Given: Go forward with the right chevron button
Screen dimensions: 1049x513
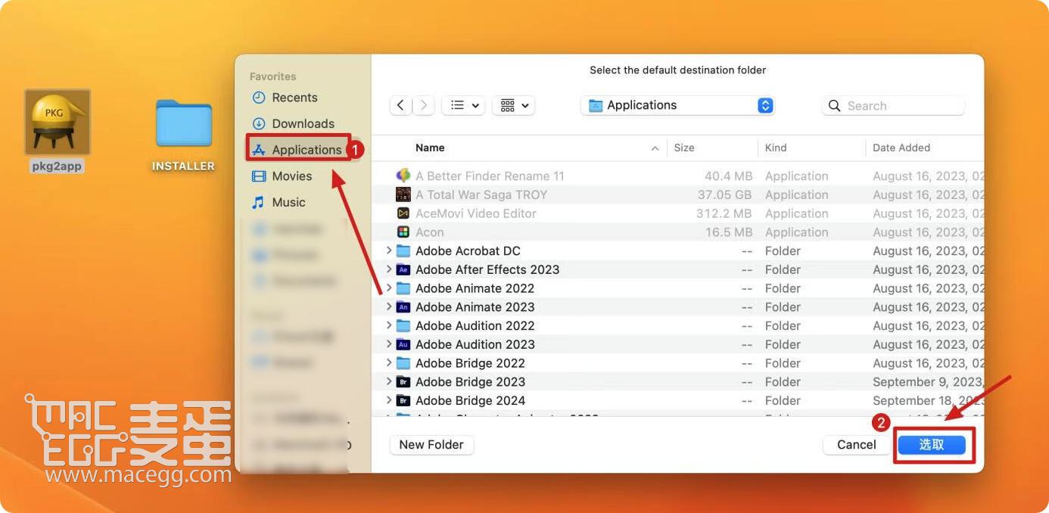Looking at the screenshot, I should [x=424, y=105].
